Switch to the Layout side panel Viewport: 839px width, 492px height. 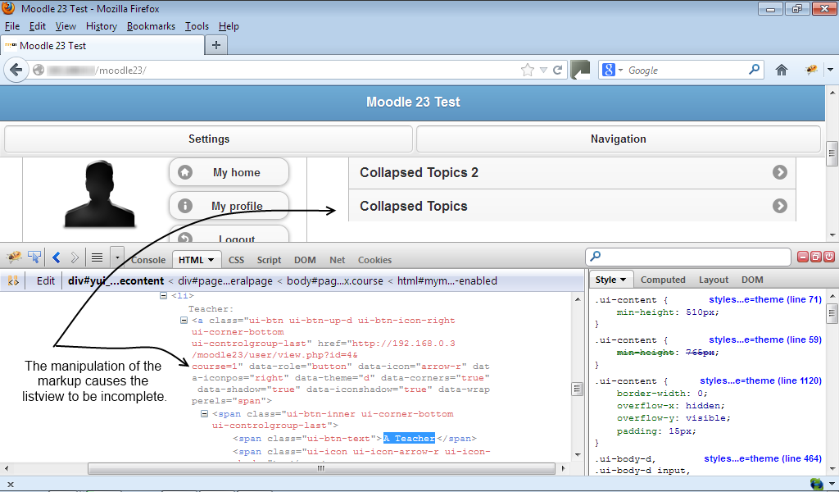coord(714,280)
